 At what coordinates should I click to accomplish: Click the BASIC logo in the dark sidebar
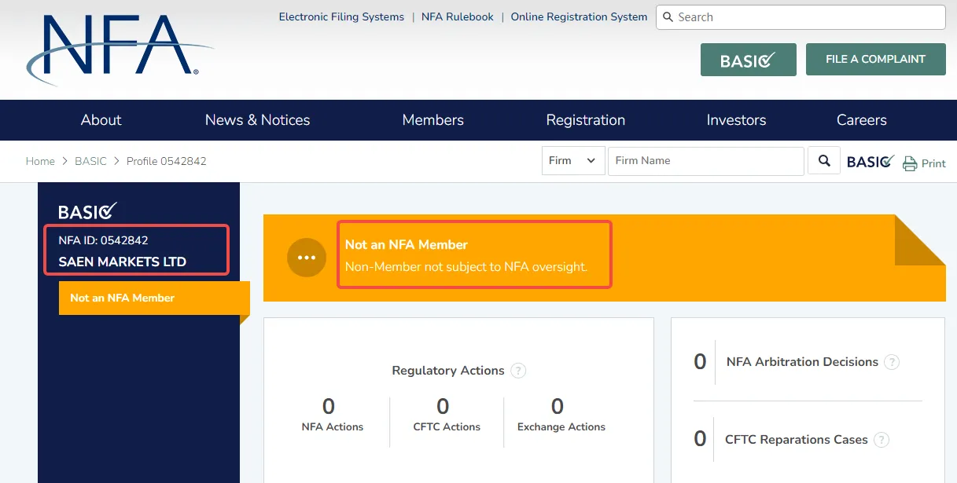point(88,210)
